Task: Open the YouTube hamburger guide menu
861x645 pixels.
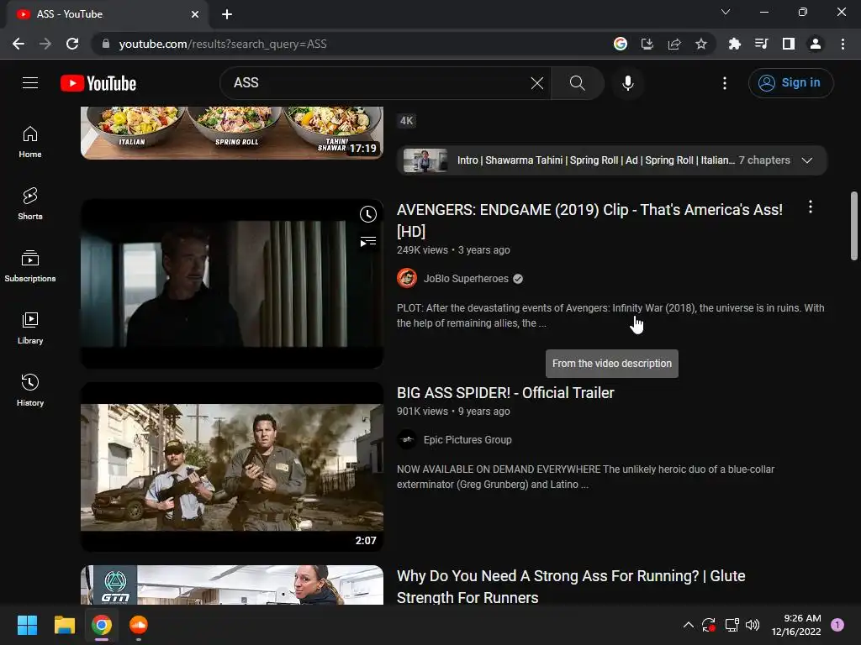Action: (x=30, y=83)
